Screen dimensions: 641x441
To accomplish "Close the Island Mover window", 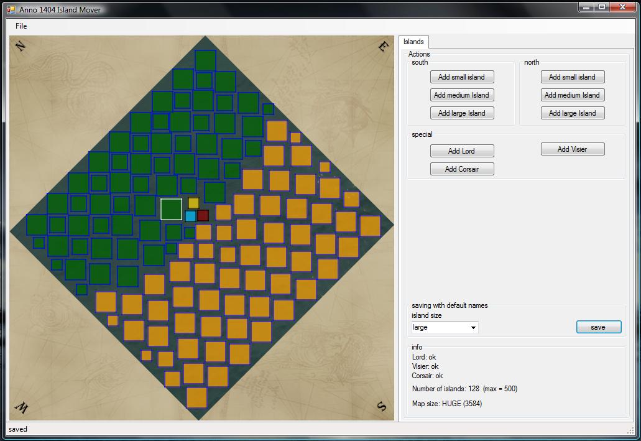I will coord(622,7).
